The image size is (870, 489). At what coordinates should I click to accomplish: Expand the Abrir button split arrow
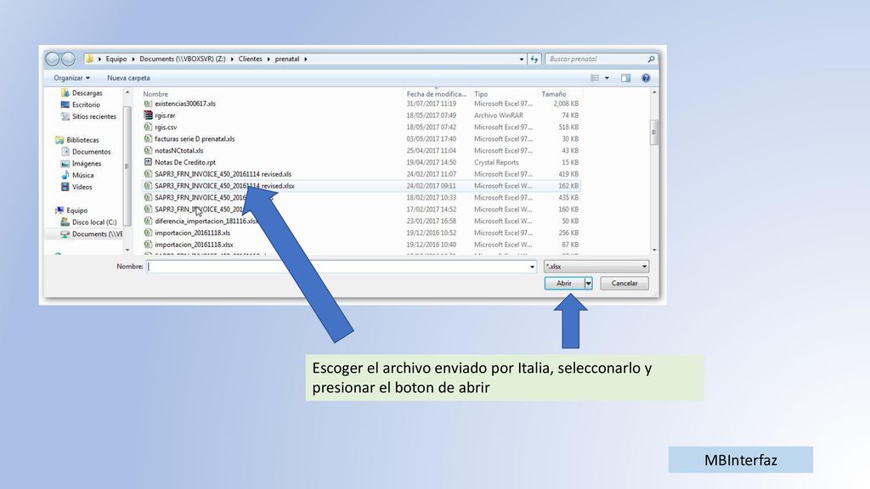(588, 284)
